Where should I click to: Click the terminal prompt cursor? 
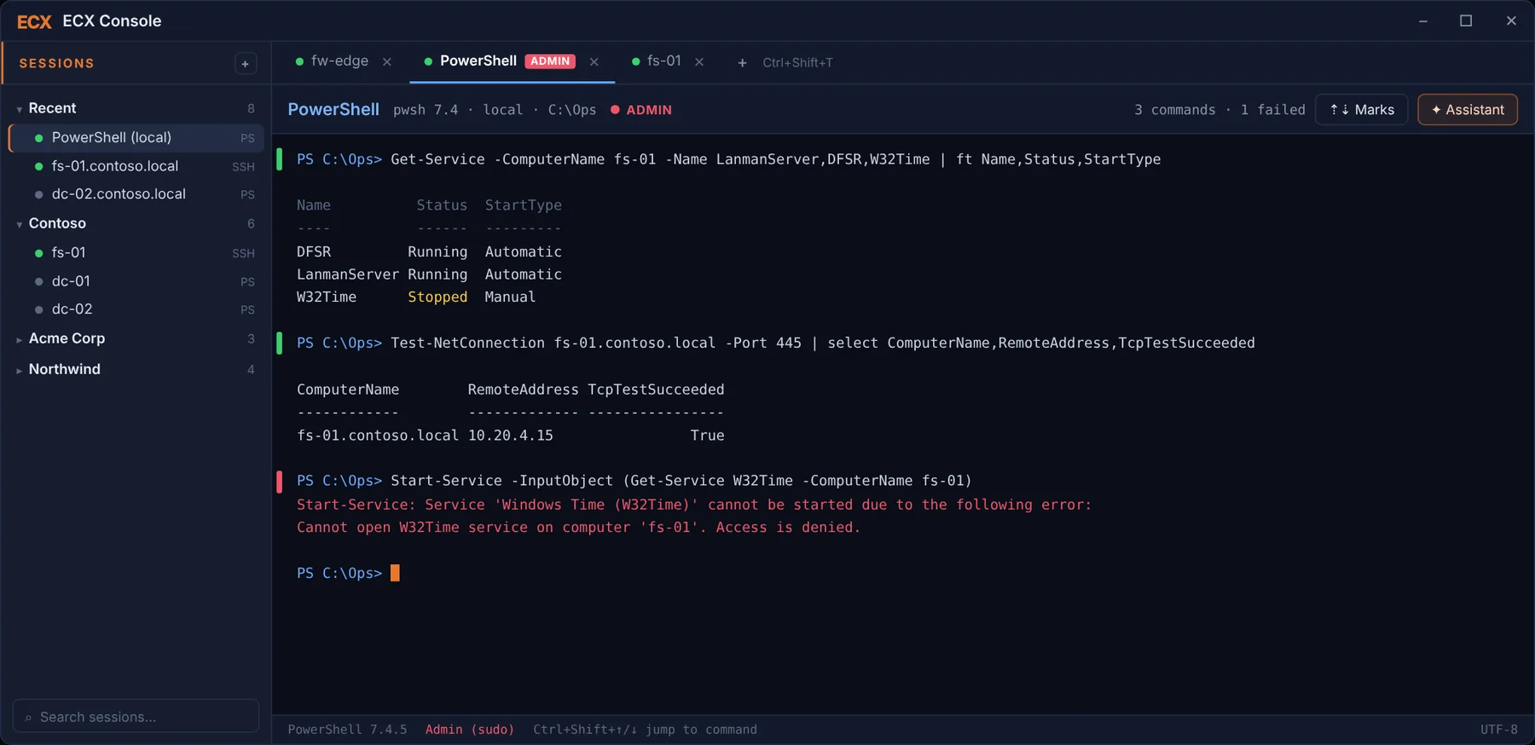395,573
